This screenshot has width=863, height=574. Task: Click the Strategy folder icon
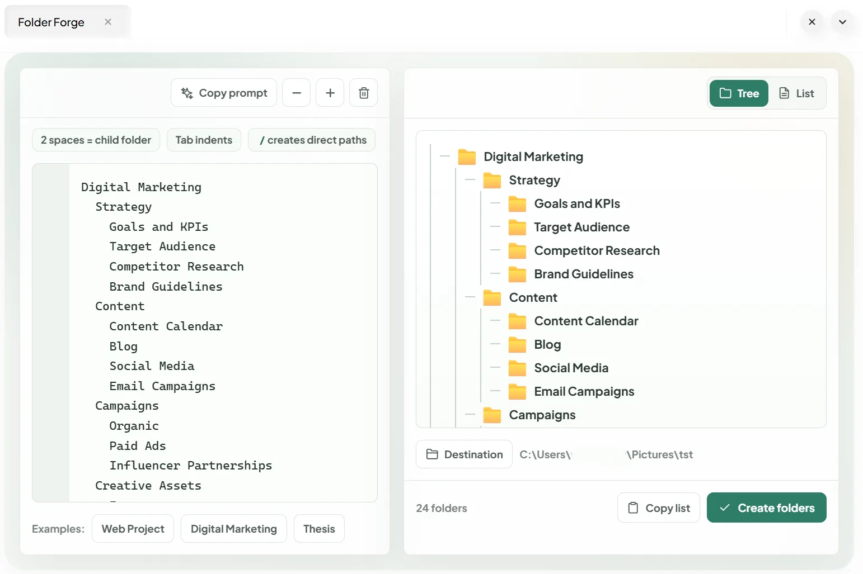492,181
